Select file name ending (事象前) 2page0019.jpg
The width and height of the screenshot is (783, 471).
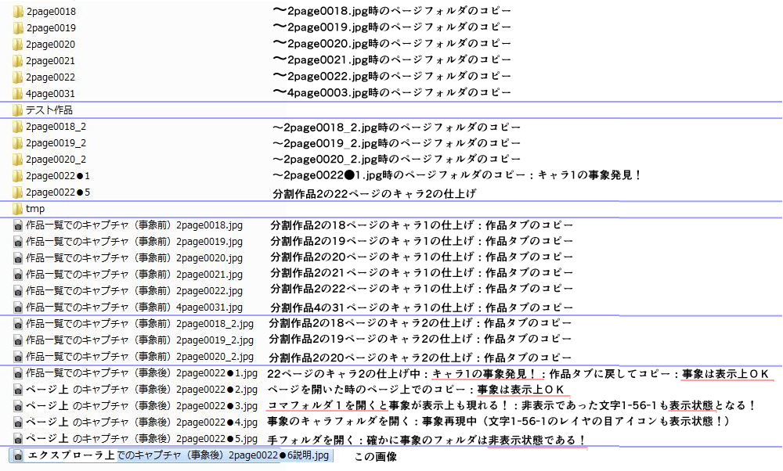tap(135, 242)
